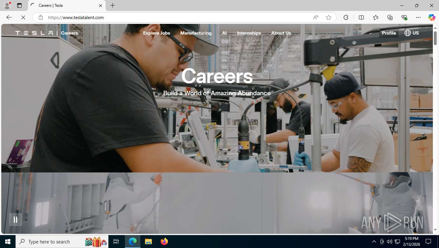
Task: Click the address bar URL
Action: 76,17
